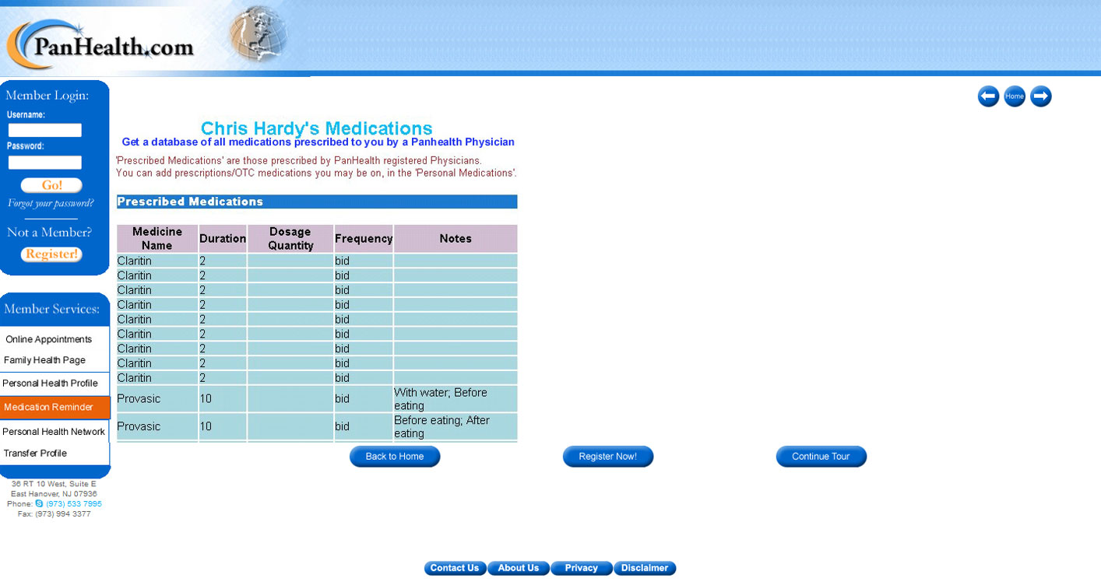Click the PanHealth.com logo
Image resolution: width=1101 pixels, height=585 pixels.
pos(101,45)
